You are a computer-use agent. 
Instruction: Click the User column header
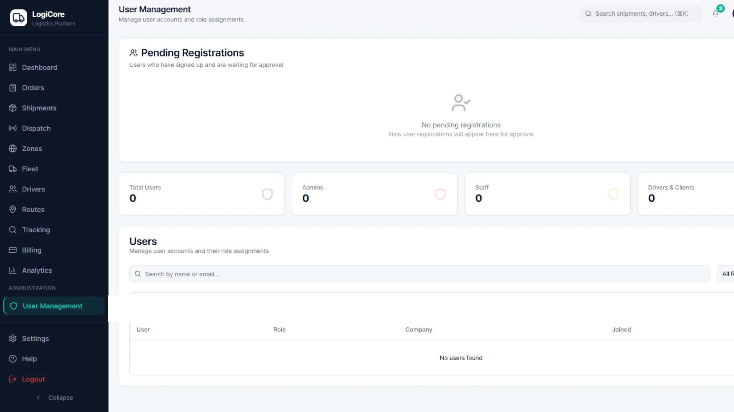pyautogui.click(x=143, y=330)
